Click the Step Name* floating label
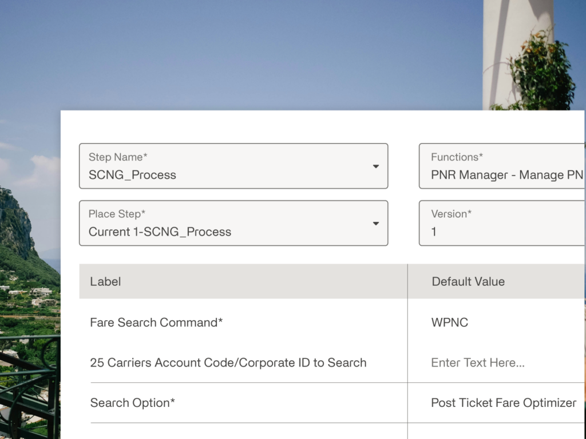Screen dimensions: 586x439 click(118, 157)
